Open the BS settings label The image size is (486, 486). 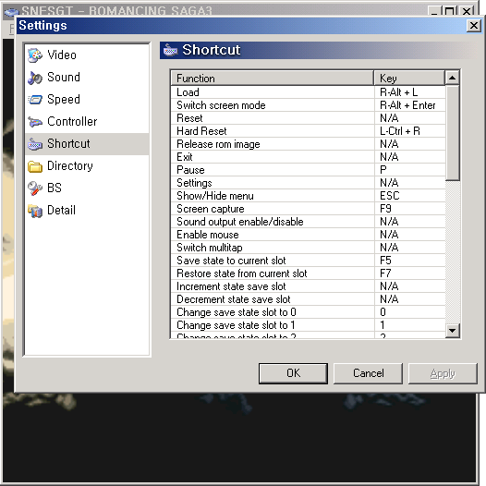coord(55,188)
